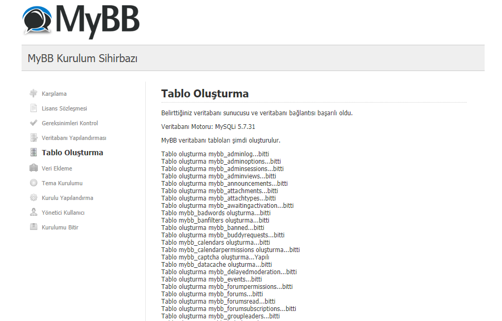Go to Veri Ekleme step
The image size is (502, 321).
click(x=57, y=168)
